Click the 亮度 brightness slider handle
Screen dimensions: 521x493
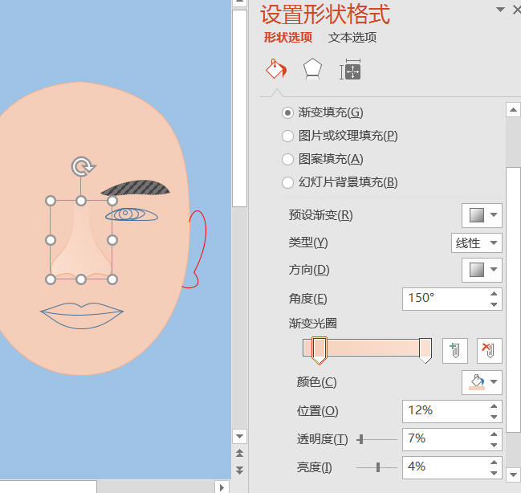[x=378, y=467]
